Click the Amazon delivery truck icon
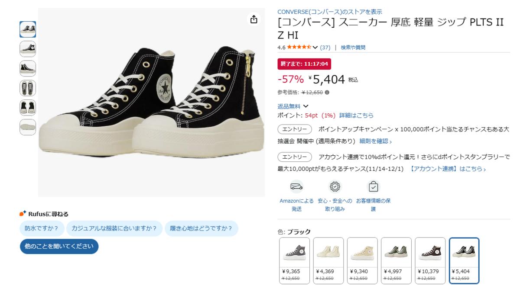This screenshot has height=285, width=520. [296, 186]
